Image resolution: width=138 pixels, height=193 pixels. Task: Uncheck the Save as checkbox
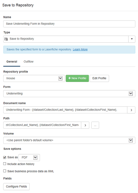5,157
